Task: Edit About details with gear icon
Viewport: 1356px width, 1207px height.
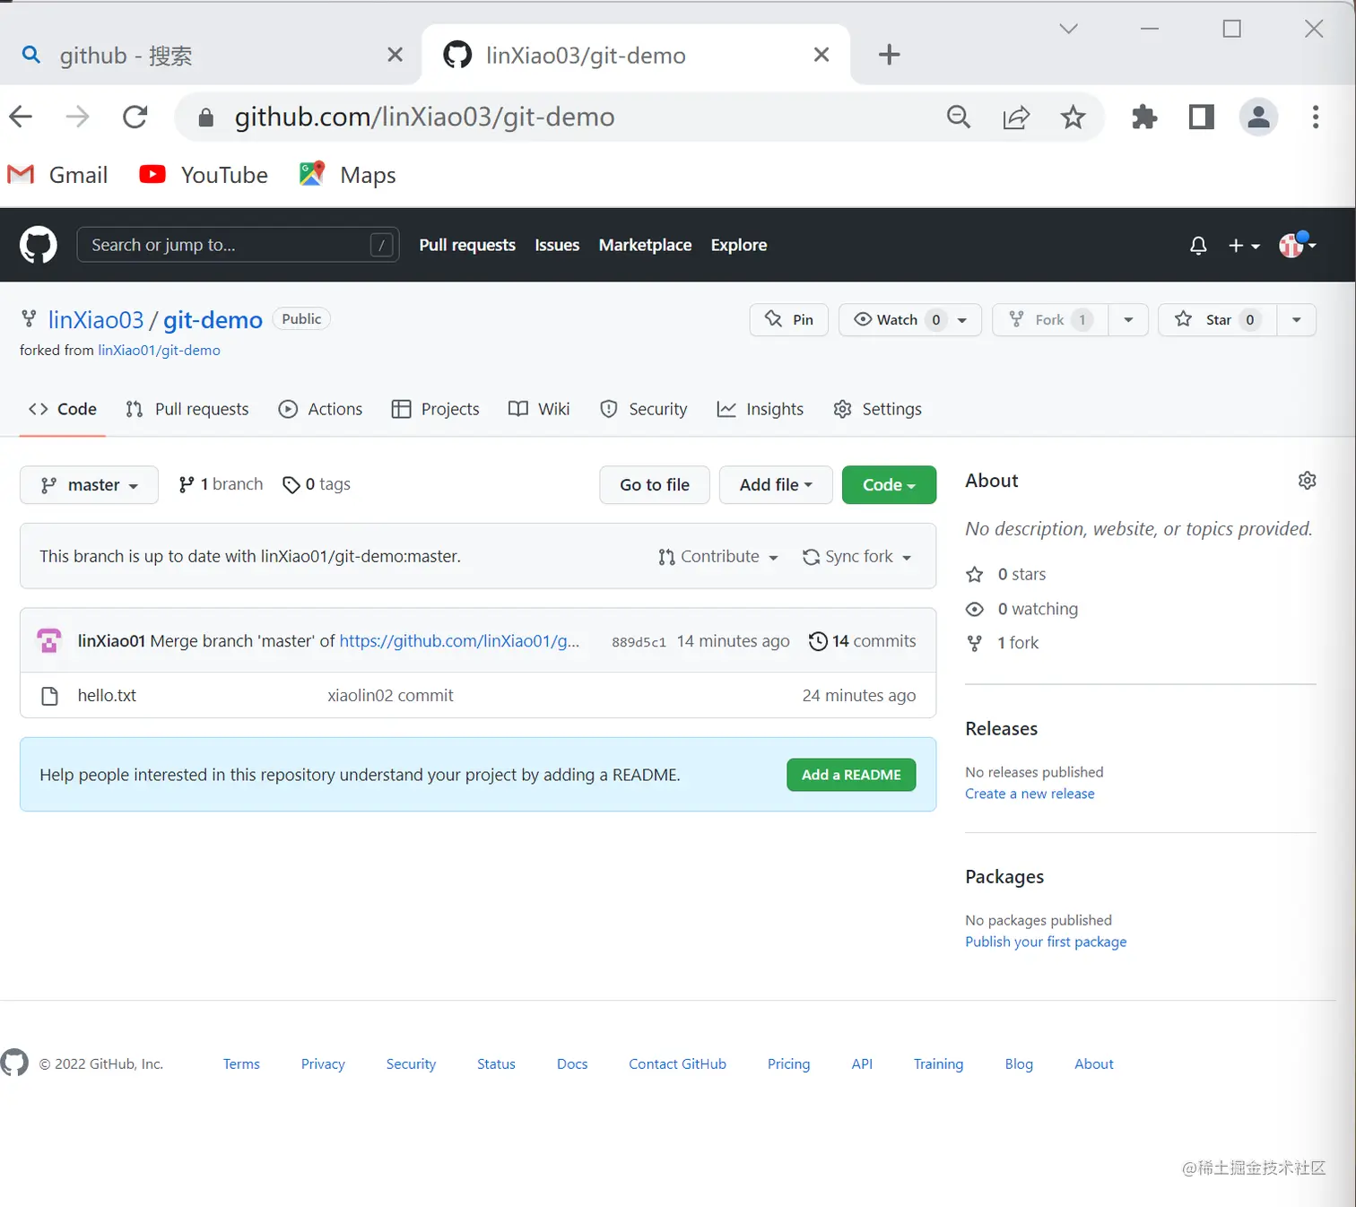Action: click(1307, 481)
